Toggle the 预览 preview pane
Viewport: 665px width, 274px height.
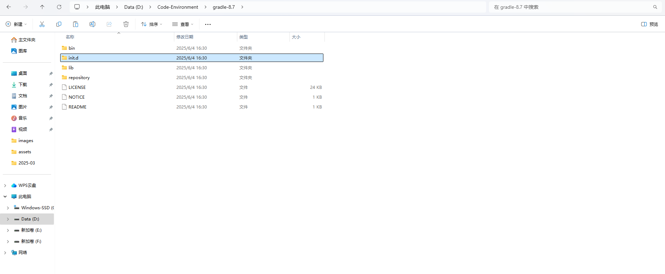[x=650, y=24]
